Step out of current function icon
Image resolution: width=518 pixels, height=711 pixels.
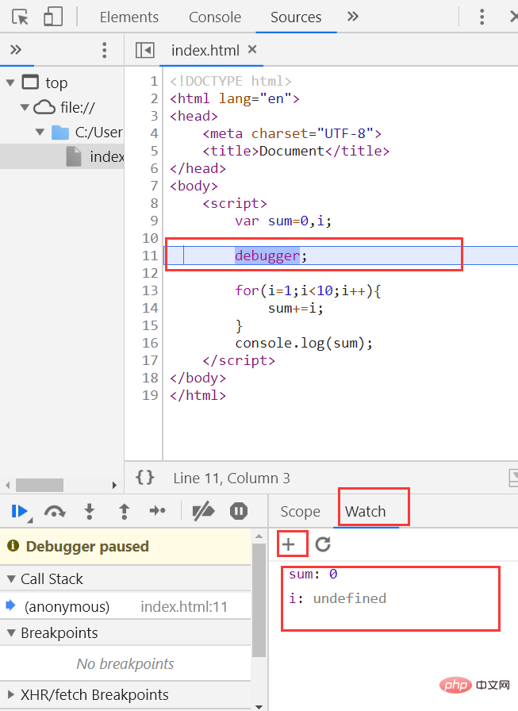[x=124, y=511]
